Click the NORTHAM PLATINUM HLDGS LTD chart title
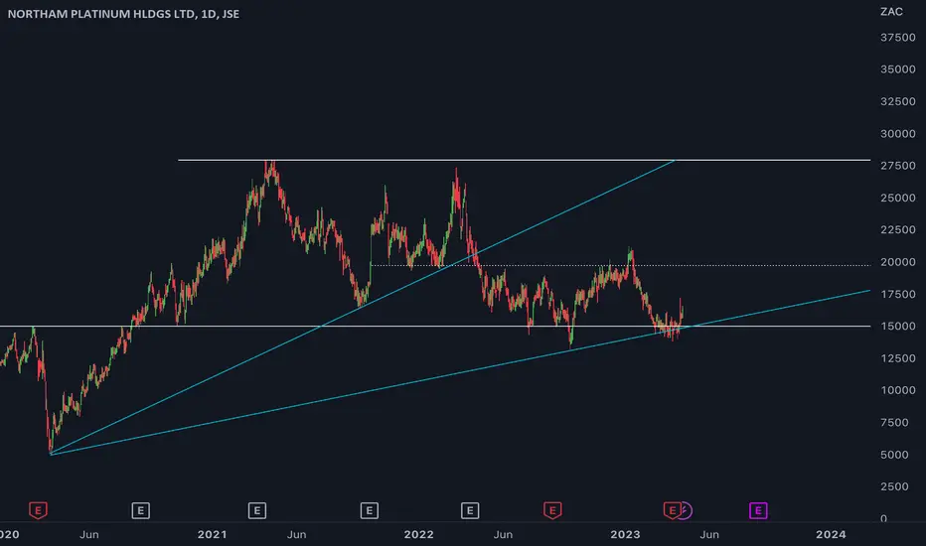 tap(123, 14)
